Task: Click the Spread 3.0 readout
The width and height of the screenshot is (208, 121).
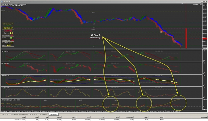Action: click(8, 33)
